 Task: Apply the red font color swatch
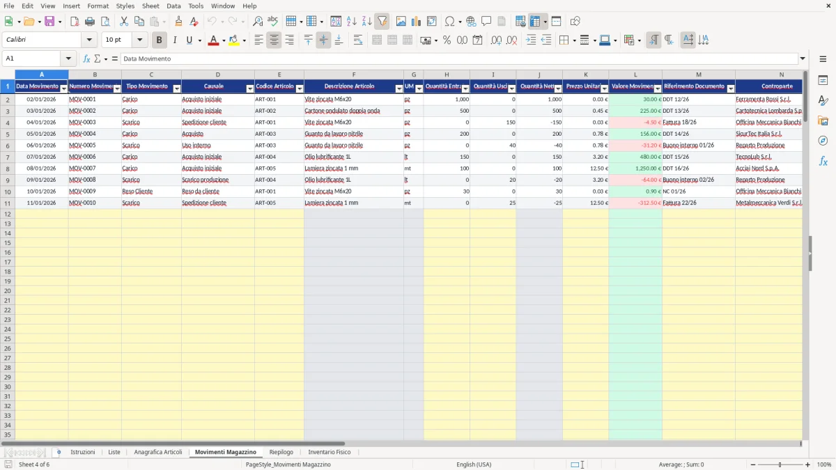(213, 40)
